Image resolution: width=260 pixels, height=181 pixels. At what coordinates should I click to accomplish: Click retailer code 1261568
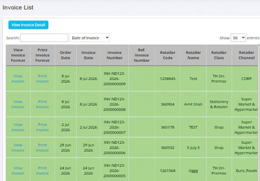tap(168, 170)
